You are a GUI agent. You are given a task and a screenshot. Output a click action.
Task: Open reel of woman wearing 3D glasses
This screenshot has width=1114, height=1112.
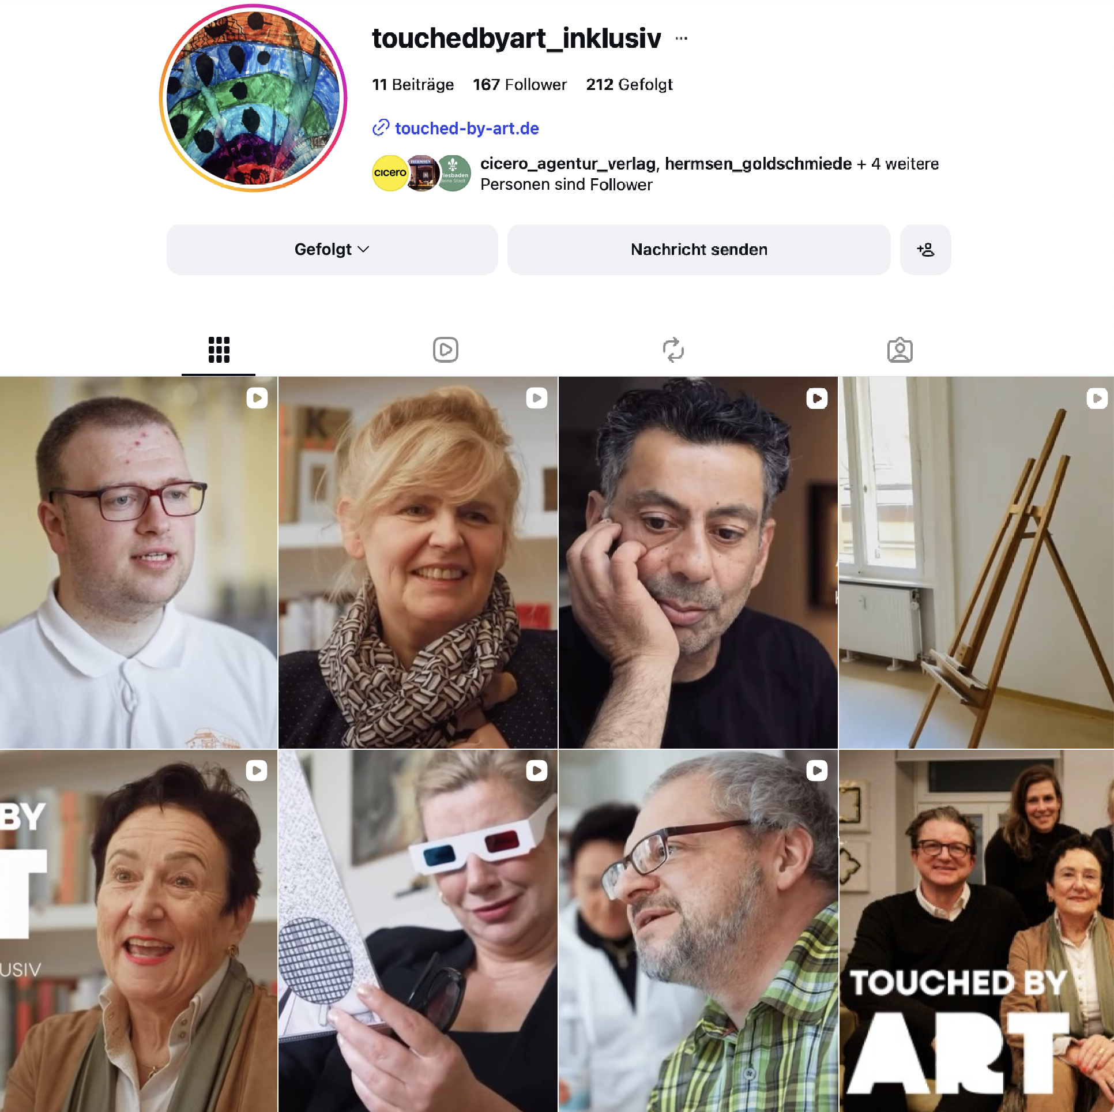click(418, 930)
